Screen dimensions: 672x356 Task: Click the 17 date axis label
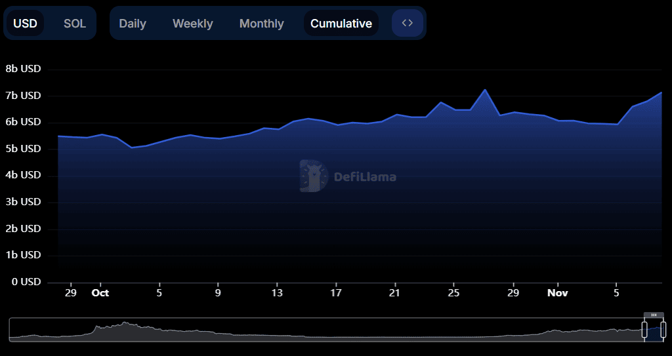pos(336,293)
